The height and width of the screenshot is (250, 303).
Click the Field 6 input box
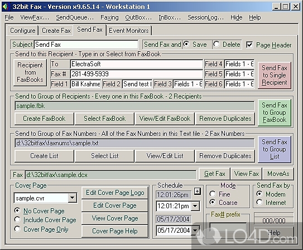point(239,84)
